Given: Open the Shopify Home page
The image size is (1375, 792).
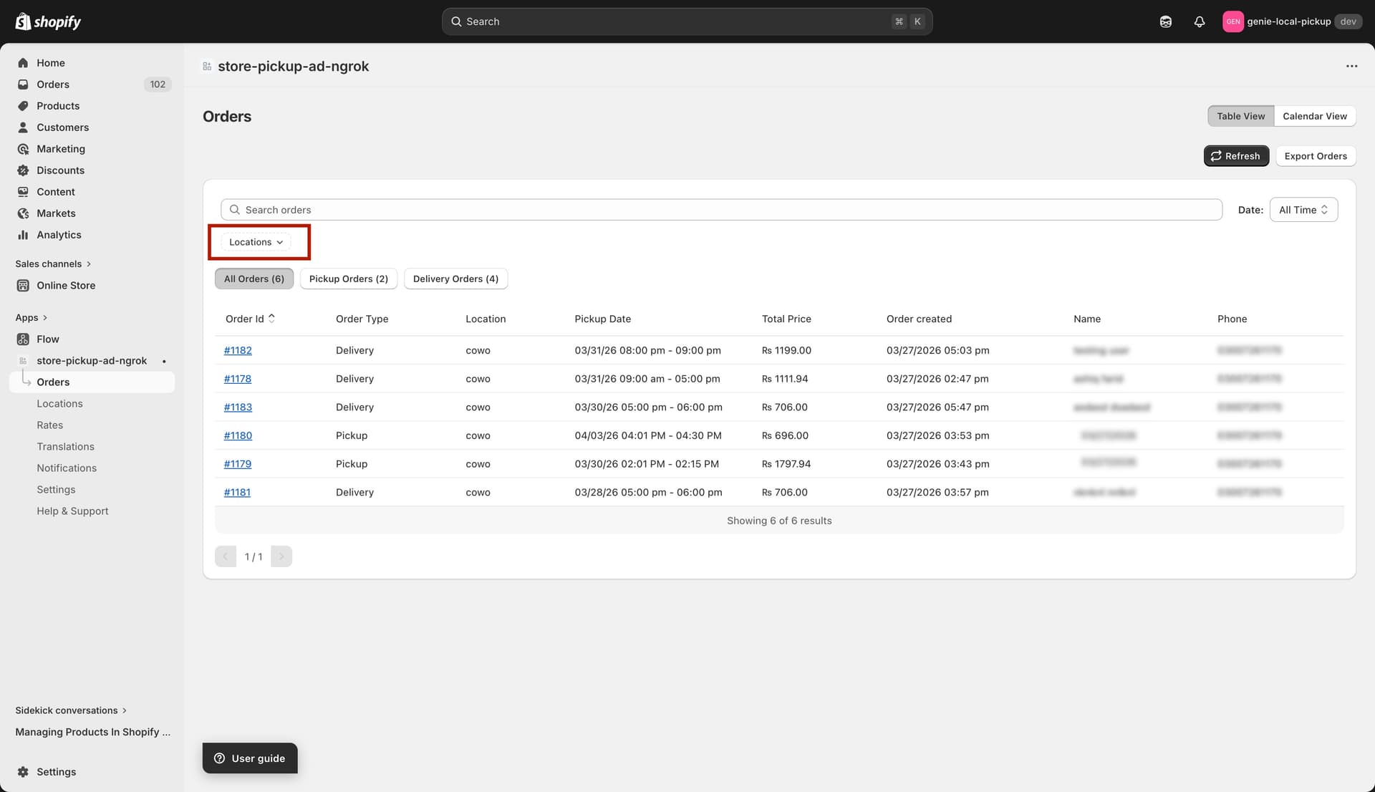Looking at the screenshot, I should tap(50, 62).
